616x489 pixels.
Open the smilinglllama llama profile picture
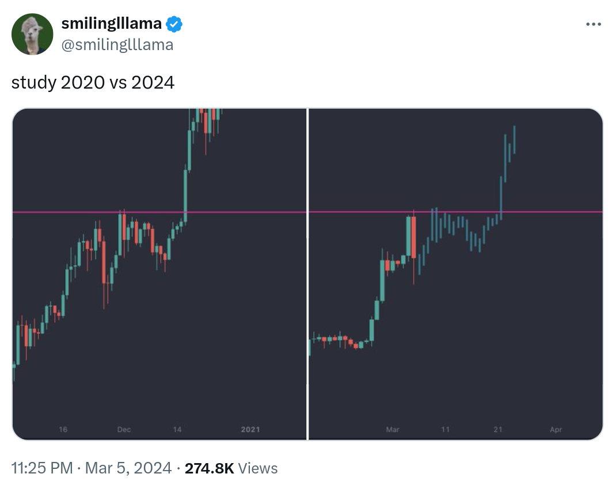point(32,34)
